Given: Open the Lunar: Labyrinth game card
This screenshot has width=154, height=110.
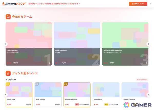Looking at the screenshot, I should (29, 44).
